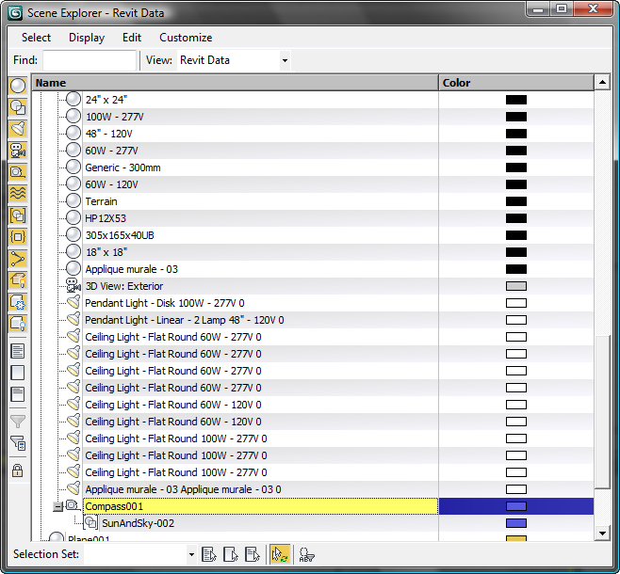Image resolution: width=620 pixels, height=574 pixels.
Task: Collapse the Compass001 tree node
Action: point(58,506)
